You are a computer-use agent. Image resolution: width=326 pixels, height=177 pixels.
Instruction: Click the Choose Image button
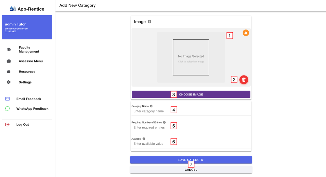click(x=191, y=94)
